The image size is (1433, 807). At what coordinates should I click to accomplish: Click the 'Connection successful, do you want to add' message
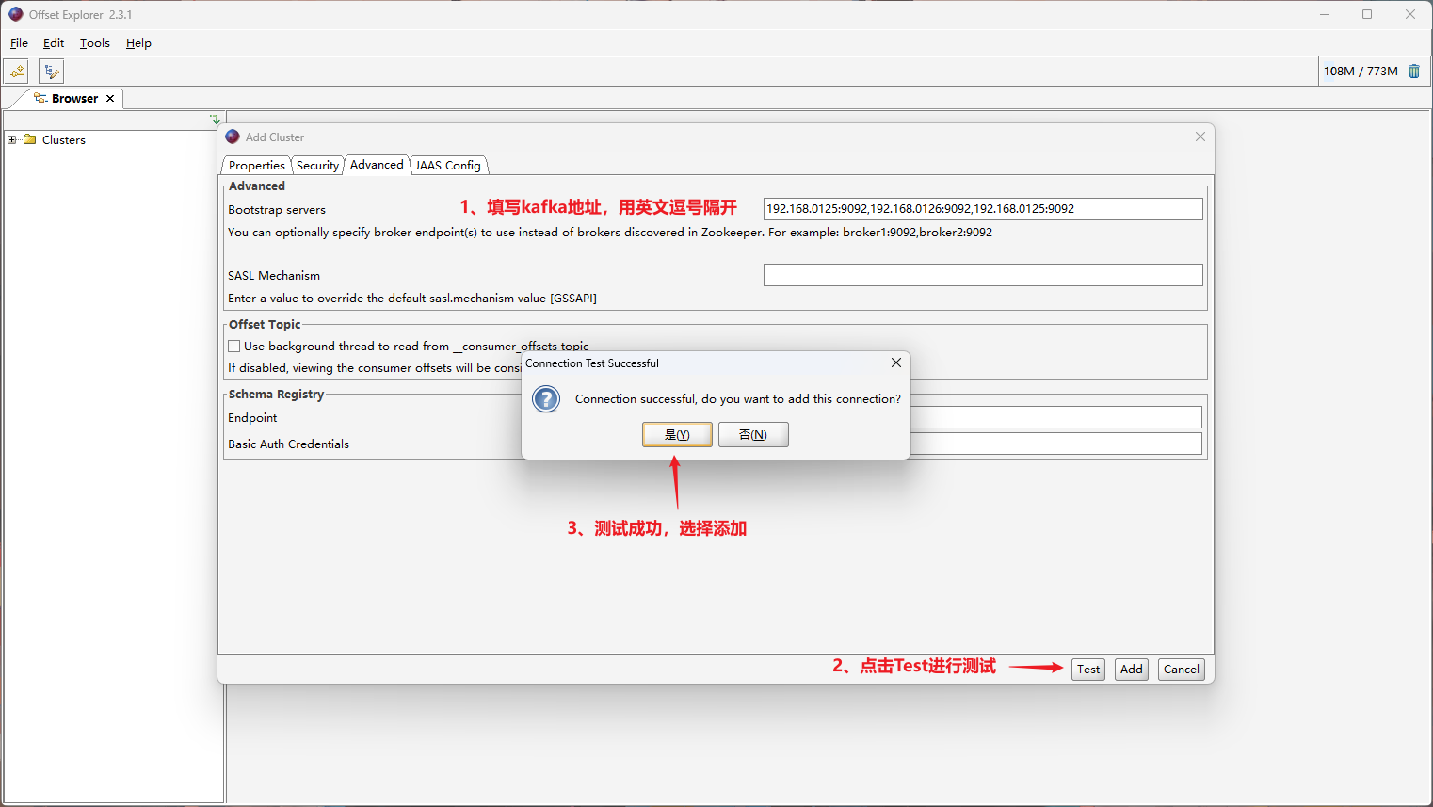point(738,399)
